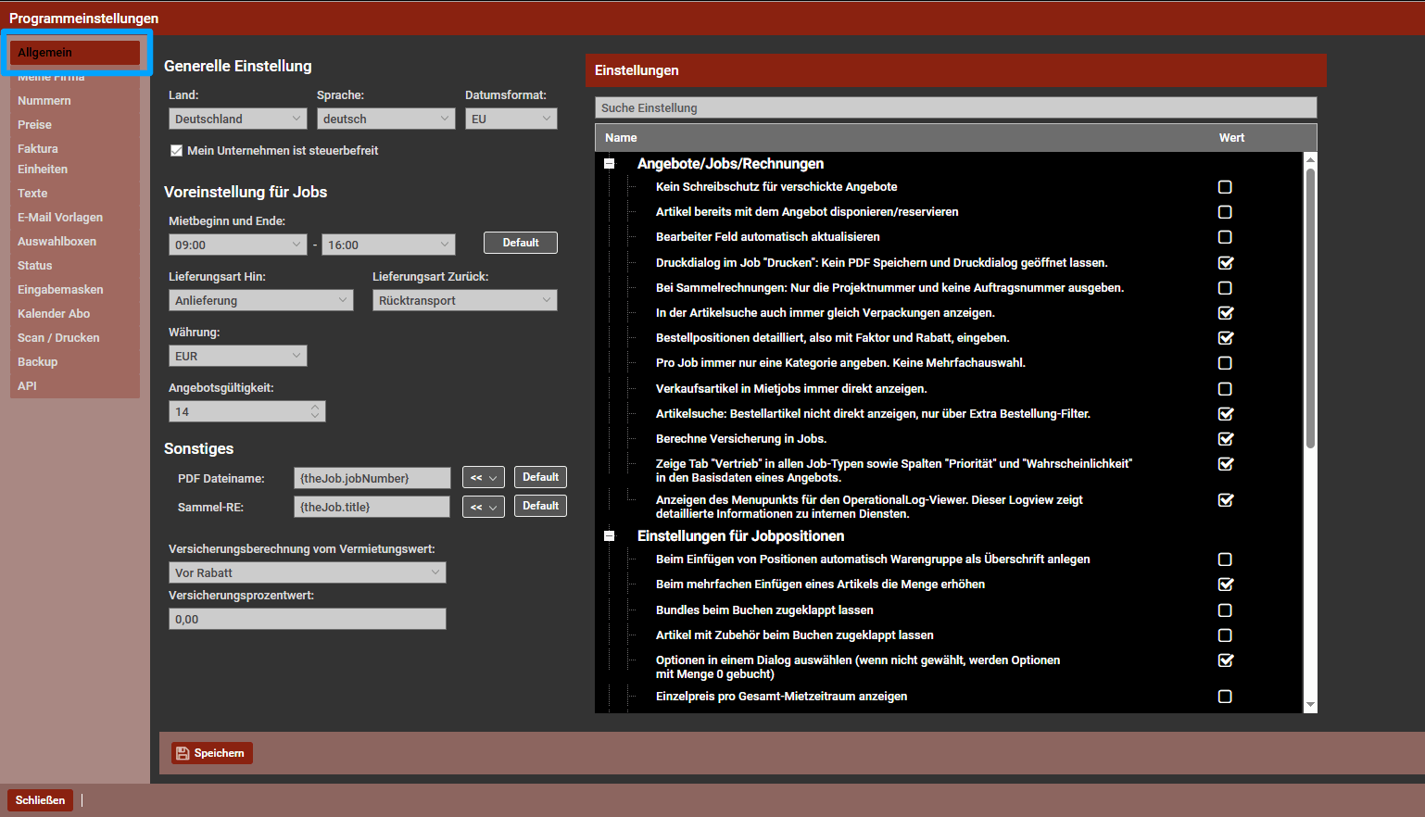
Task: Disable Berechne Versicherung in Jobs
Action: click(x=1225, y=439)
